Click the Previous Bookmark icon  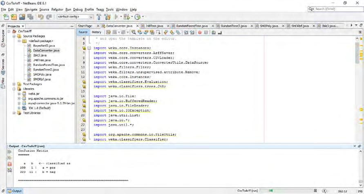tap(165, 33)
